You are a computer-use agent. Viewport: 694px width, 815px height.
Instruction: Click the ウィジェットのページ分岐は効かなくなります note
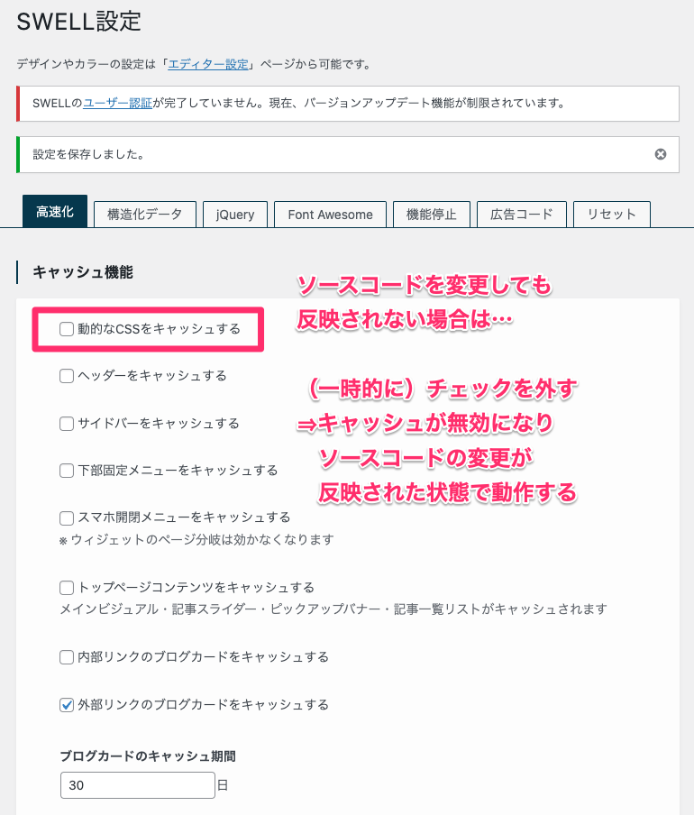click(x=196, y=540)
